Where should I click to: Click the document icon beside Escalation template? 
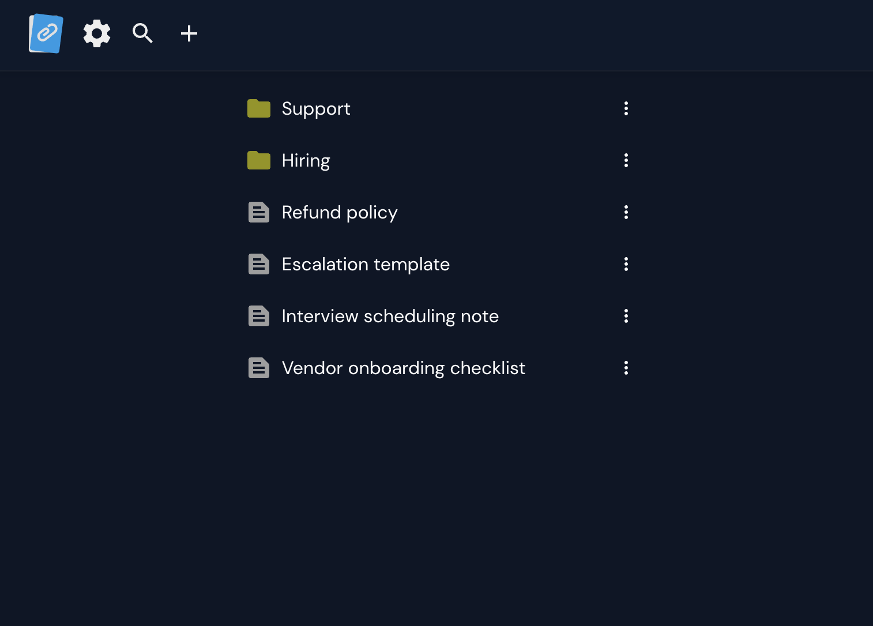(259, 264)
